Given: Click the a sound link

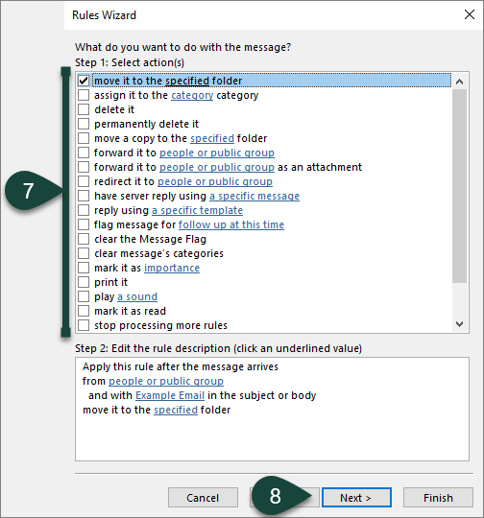Looking at the screenshot, I should (x=137, y=296).
